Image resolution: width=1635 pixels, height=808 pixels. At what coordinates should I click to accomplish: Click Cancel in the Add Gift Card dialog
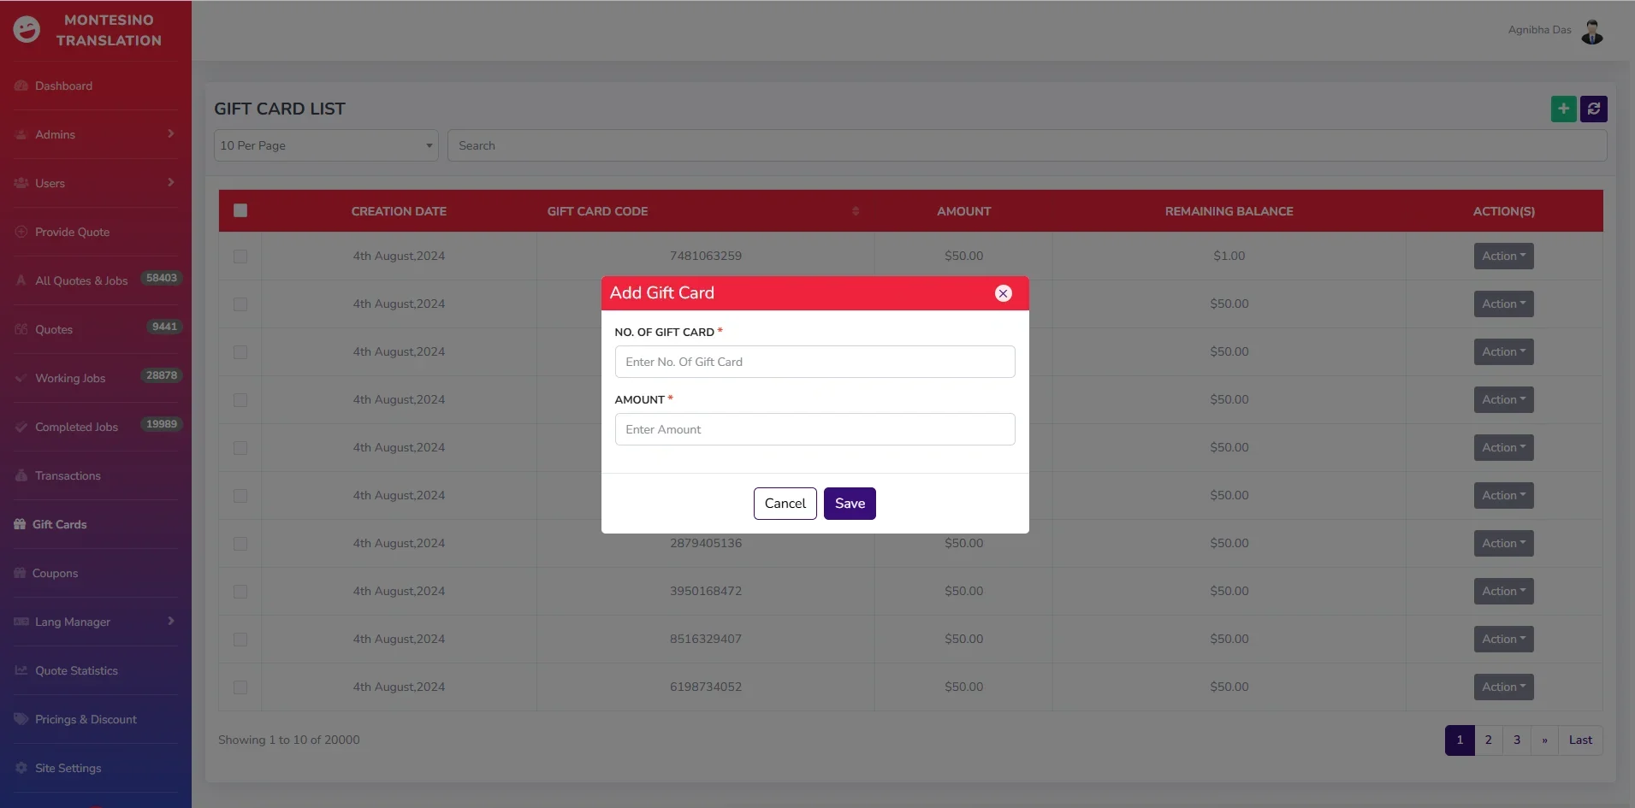tap(785, 504)
